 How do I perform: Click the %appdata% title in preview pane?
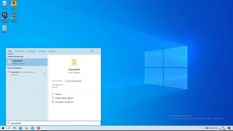(74, 70)
